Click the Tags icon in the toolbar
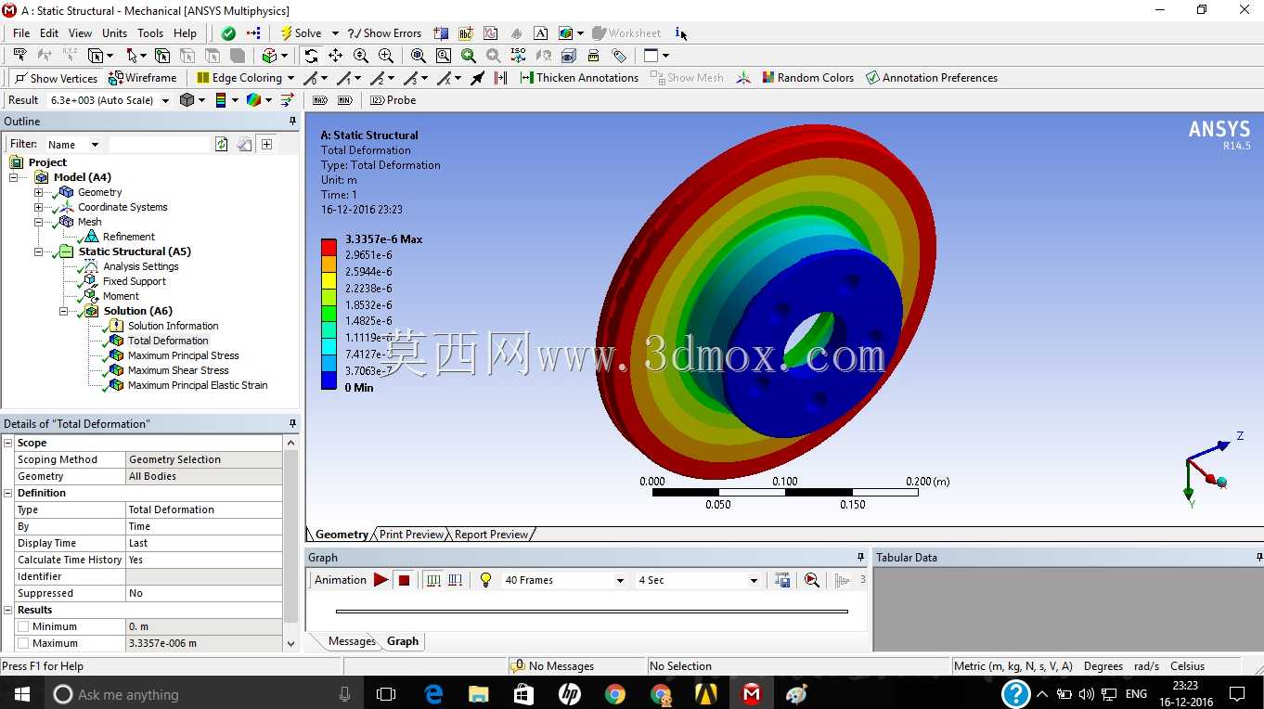This screenshot has width=1264, height=709. pyautogui.click(x=619, y=56)
